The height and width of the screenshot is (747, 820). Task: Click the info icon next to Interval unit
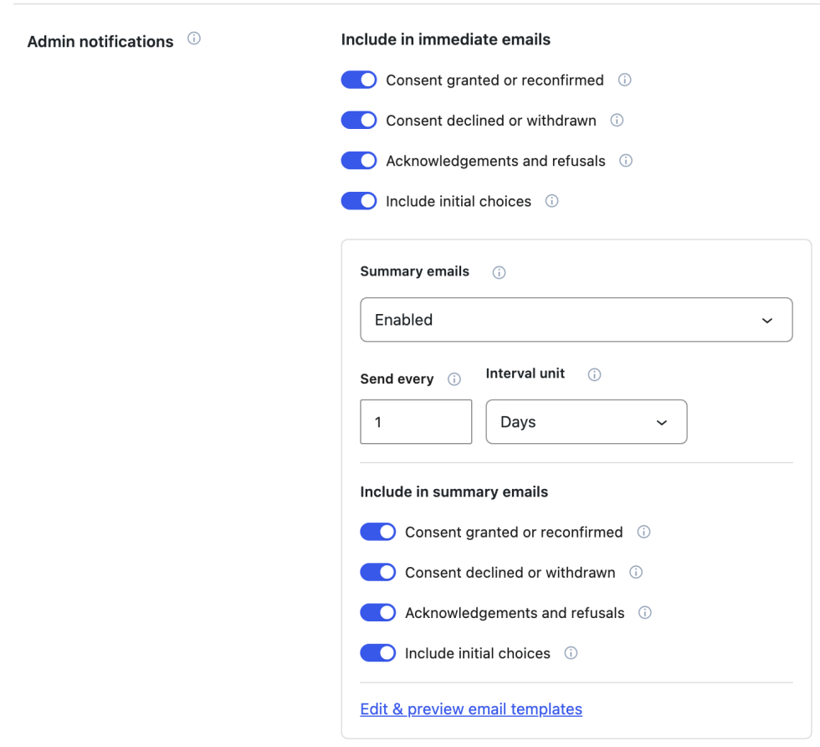pos(594,374)
